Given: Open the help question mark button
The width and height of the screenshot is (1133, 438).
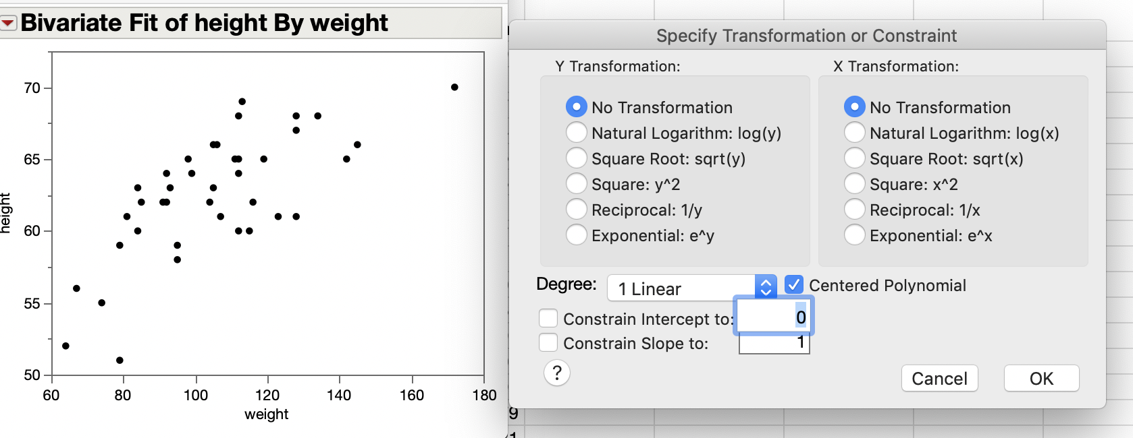Looking at the screenshot, I should pyautogui.click(x=557, y=373).
